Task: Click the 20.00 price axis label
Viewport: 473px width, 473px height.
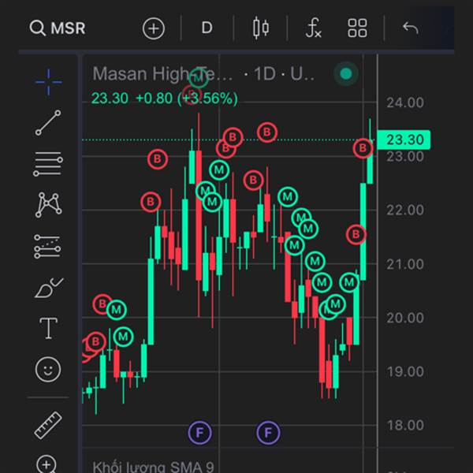Action: click(405, 318)
